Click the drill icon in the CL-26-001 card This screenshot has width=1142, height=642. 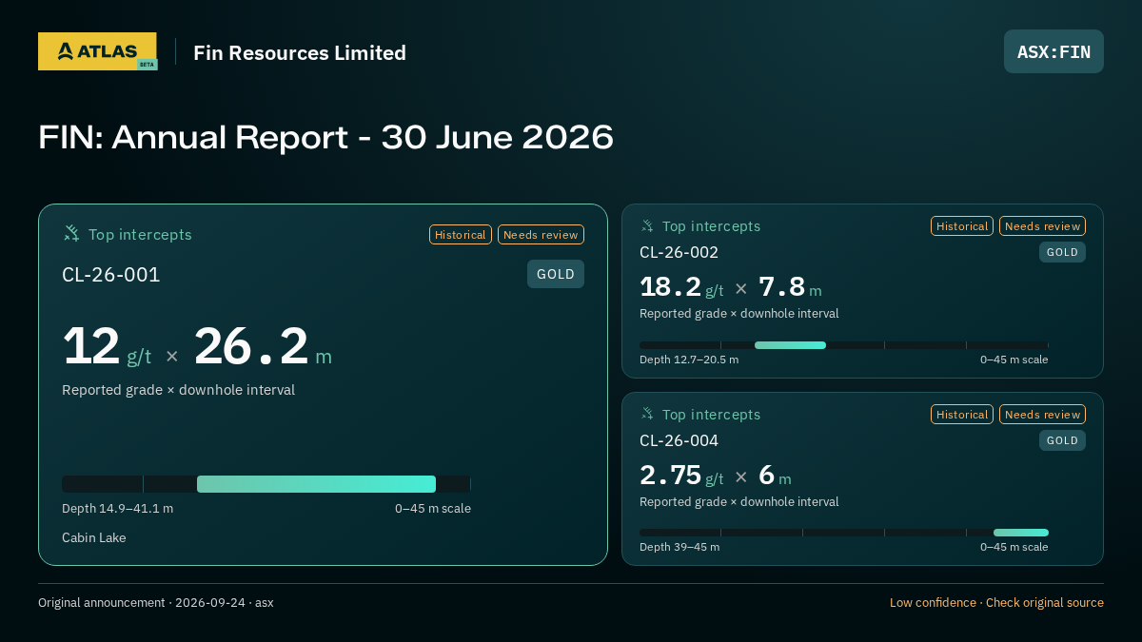(71, 234)
